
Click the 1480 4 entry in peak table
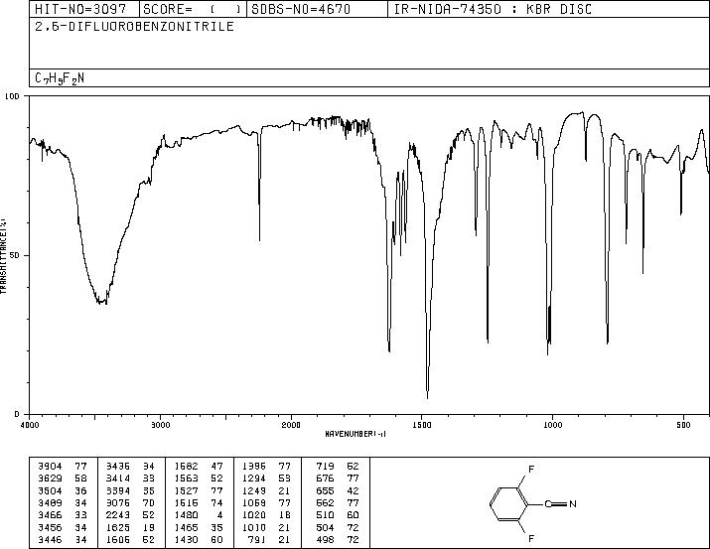pyautogui.click(x=199, y=515)
